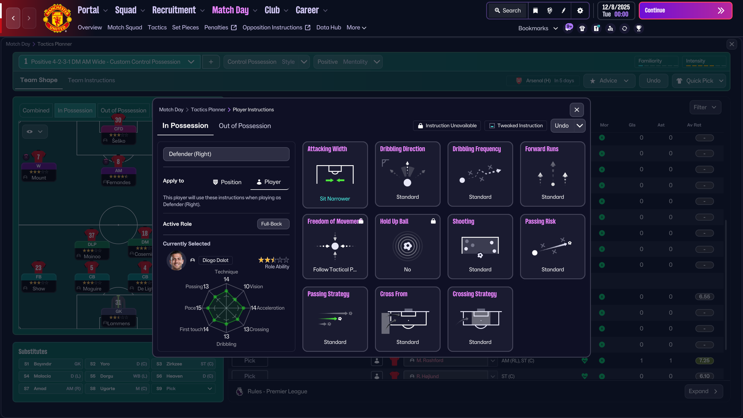The image size is (743, 418).
Task: Open the Shooting instruction card
Action: click(x=480, y=246)
